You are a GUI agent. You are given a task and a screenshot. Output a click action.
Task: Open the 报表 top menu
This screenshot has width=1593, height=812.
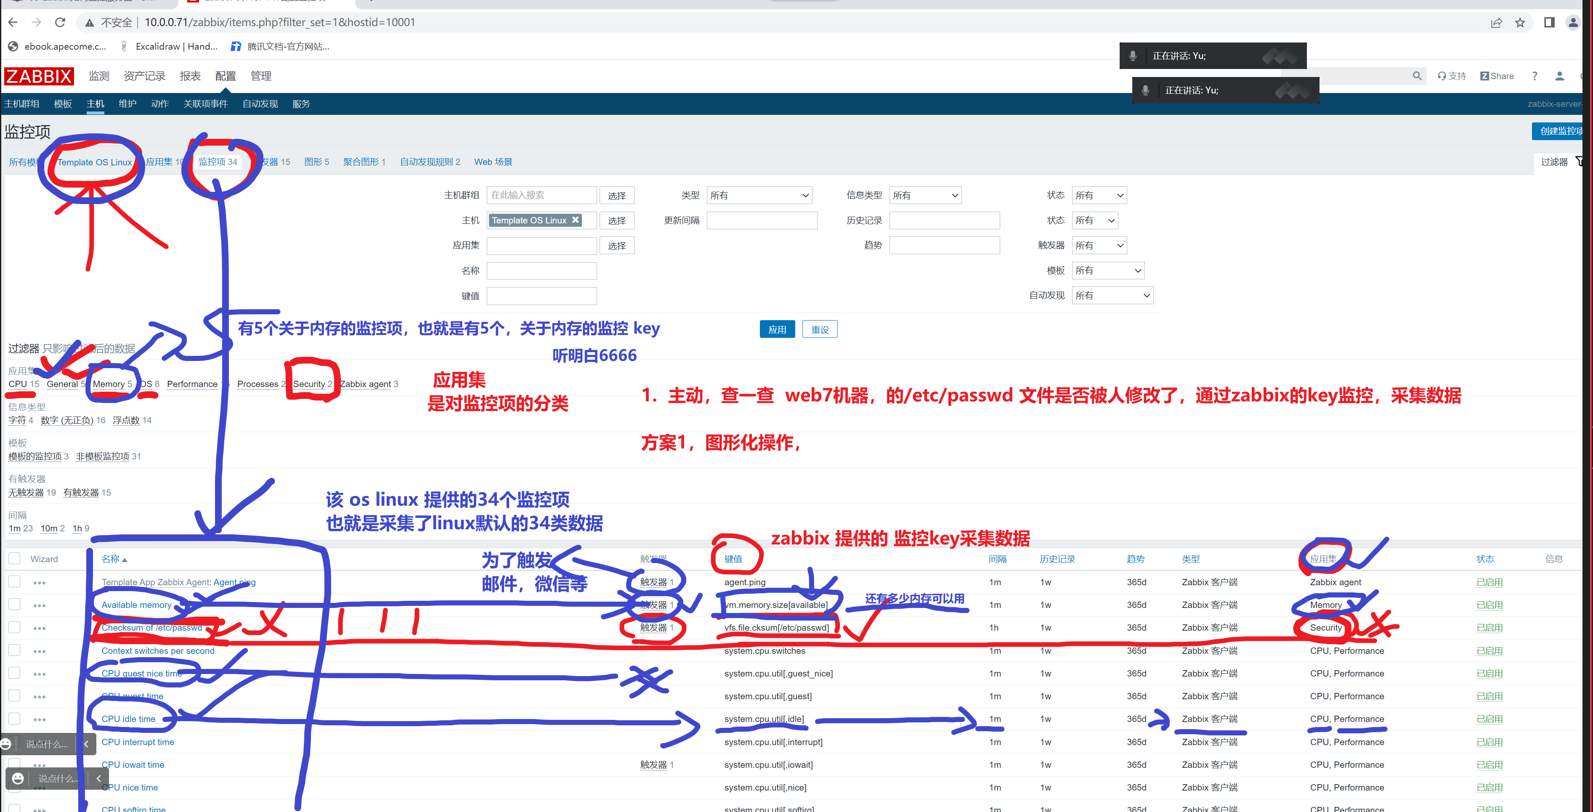click(x=190, y=76)
